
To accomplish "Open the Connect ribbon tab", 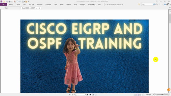I will [83, 5].
